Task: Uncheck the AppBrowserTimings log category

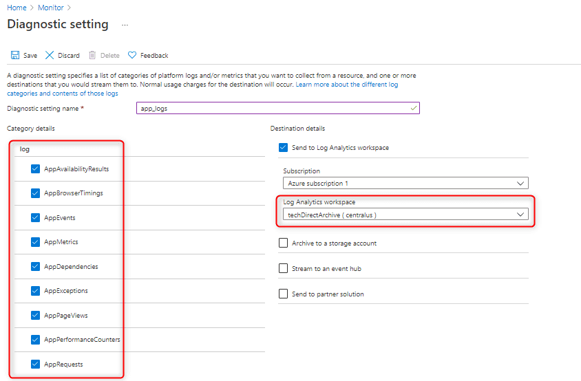Action: (35, 193)
